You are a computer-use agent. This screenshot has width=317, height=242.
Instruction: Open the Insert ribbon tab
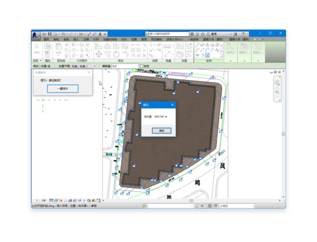click(x=76, y=39)
